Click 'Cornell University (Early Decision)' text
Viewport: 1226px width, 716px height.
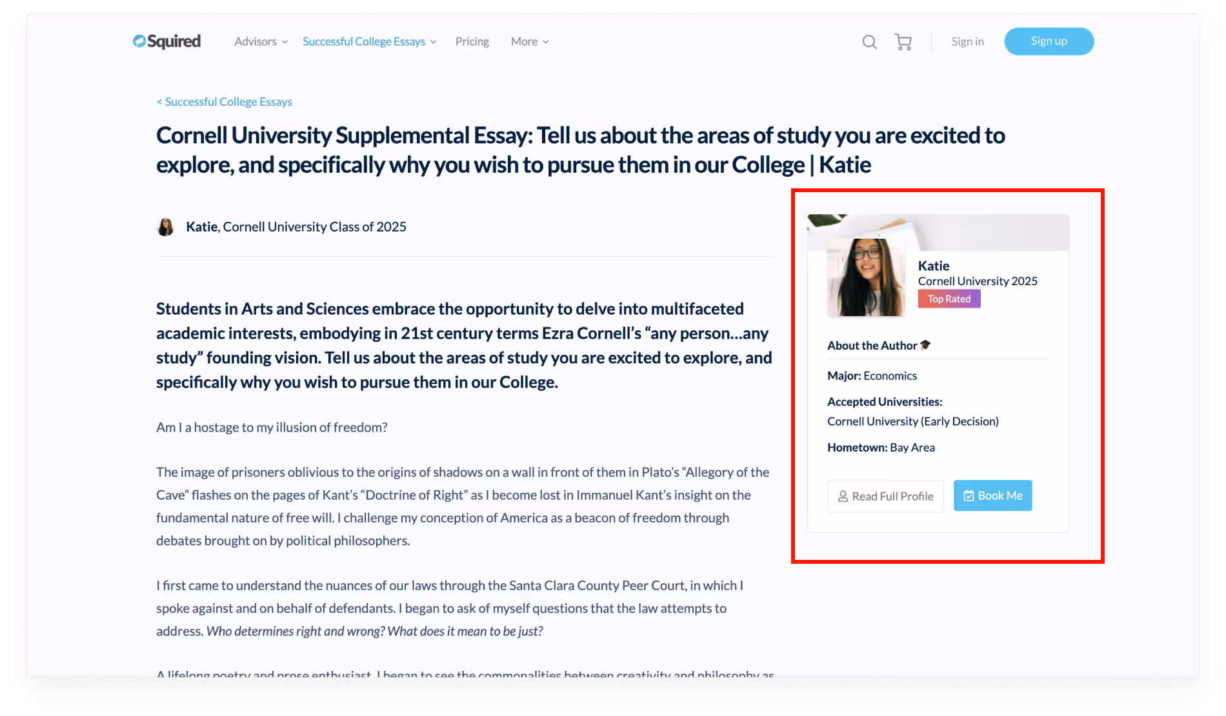point(913,422)
